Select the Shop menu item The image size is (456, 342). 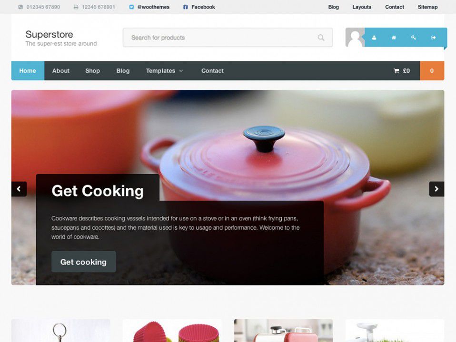point(92,70)
